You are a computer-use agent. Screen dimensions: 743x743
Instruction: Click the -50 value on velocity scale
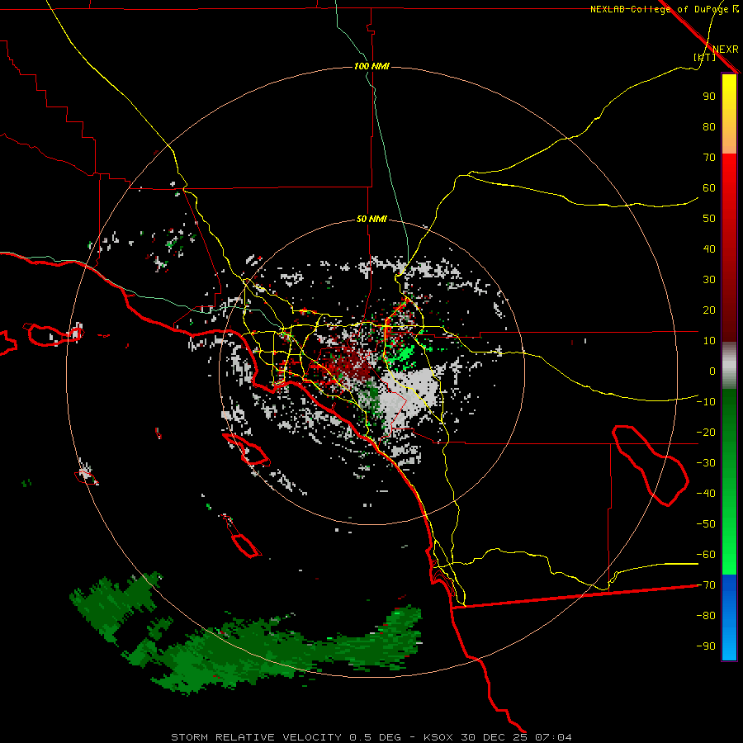pyautogui.click(x=706, y=524)
